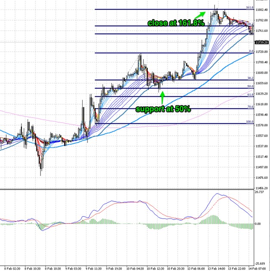
Task: Click price axis value 11497.00
Action: (261, 167)
